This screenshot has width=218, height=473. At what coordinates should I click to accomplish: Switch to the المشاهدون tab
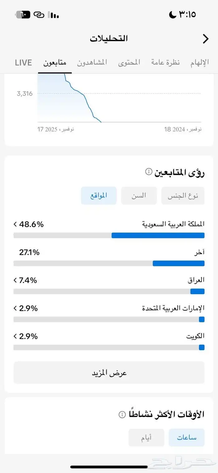point(92,62)
